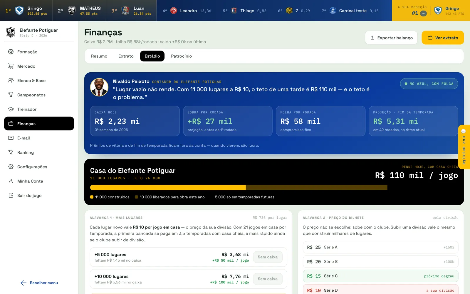Click the Minha Conta person icon
The image size is (470, 294).
(11, 181)
